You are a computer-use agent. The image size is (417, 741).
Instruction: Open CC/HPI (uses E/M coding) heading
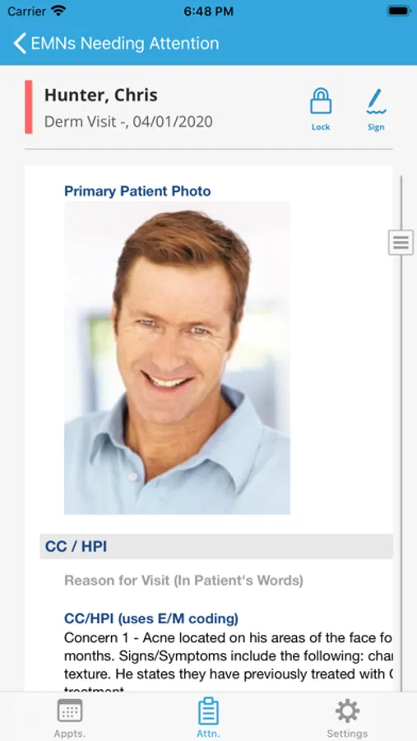coord(151,618)
